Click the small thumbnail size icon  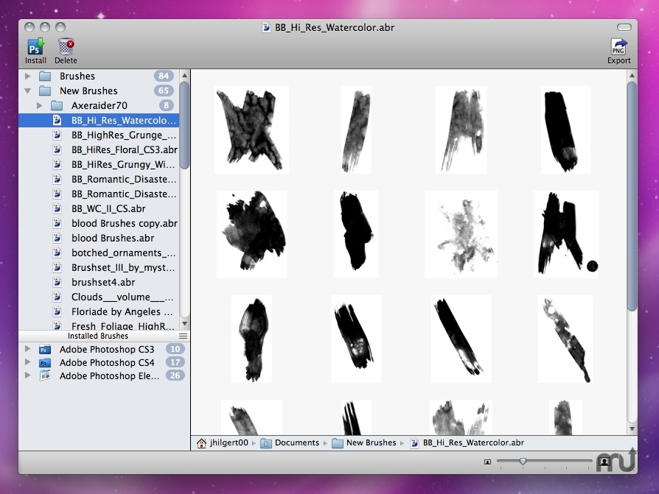click(x=487, y=462)
